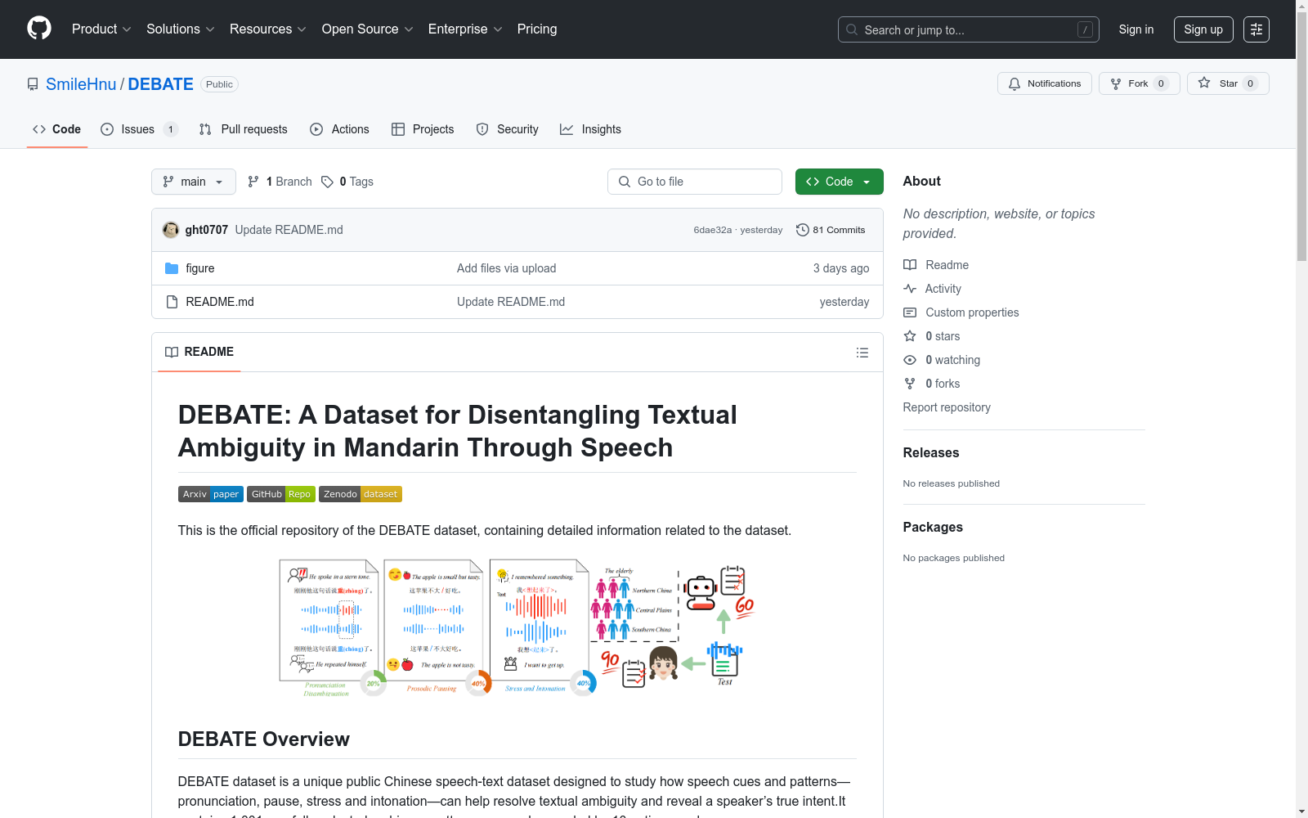Open the README.md file link
The image size is (1308, 818).
pyautogui.click(x=220, y=302)
